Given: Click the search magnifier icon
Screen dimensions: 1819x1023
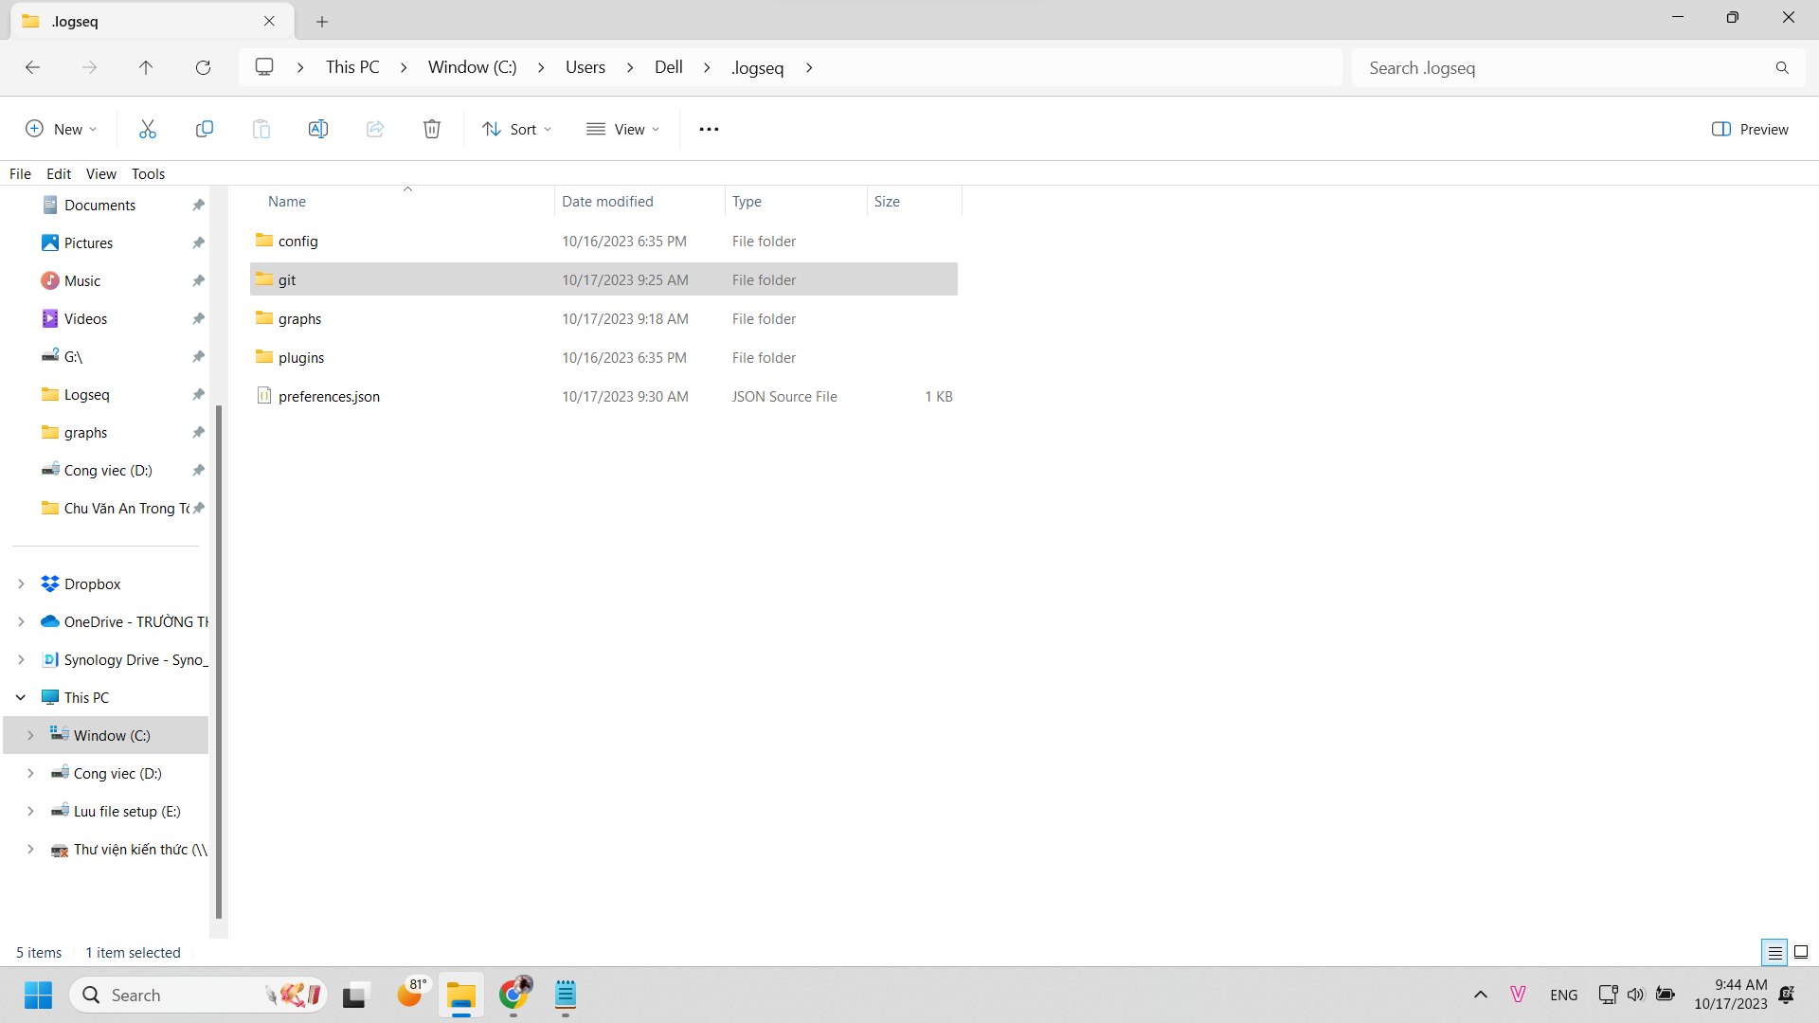Looking at the screenshot, I should tap(1782, 67).
